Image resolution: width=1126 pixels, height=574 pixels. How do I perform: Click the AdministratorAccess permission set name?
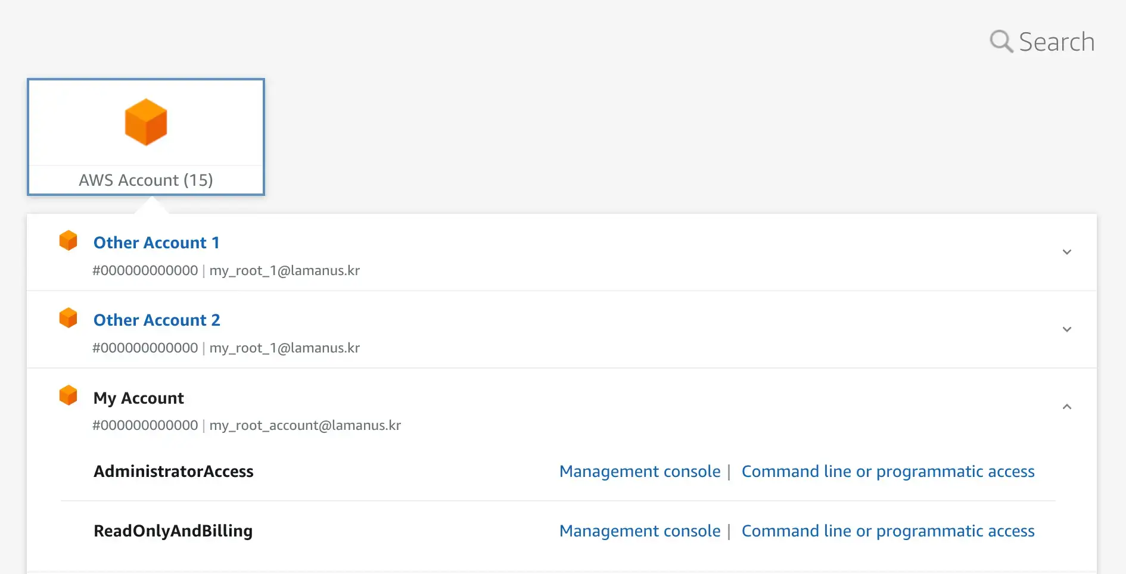(173, 472)
